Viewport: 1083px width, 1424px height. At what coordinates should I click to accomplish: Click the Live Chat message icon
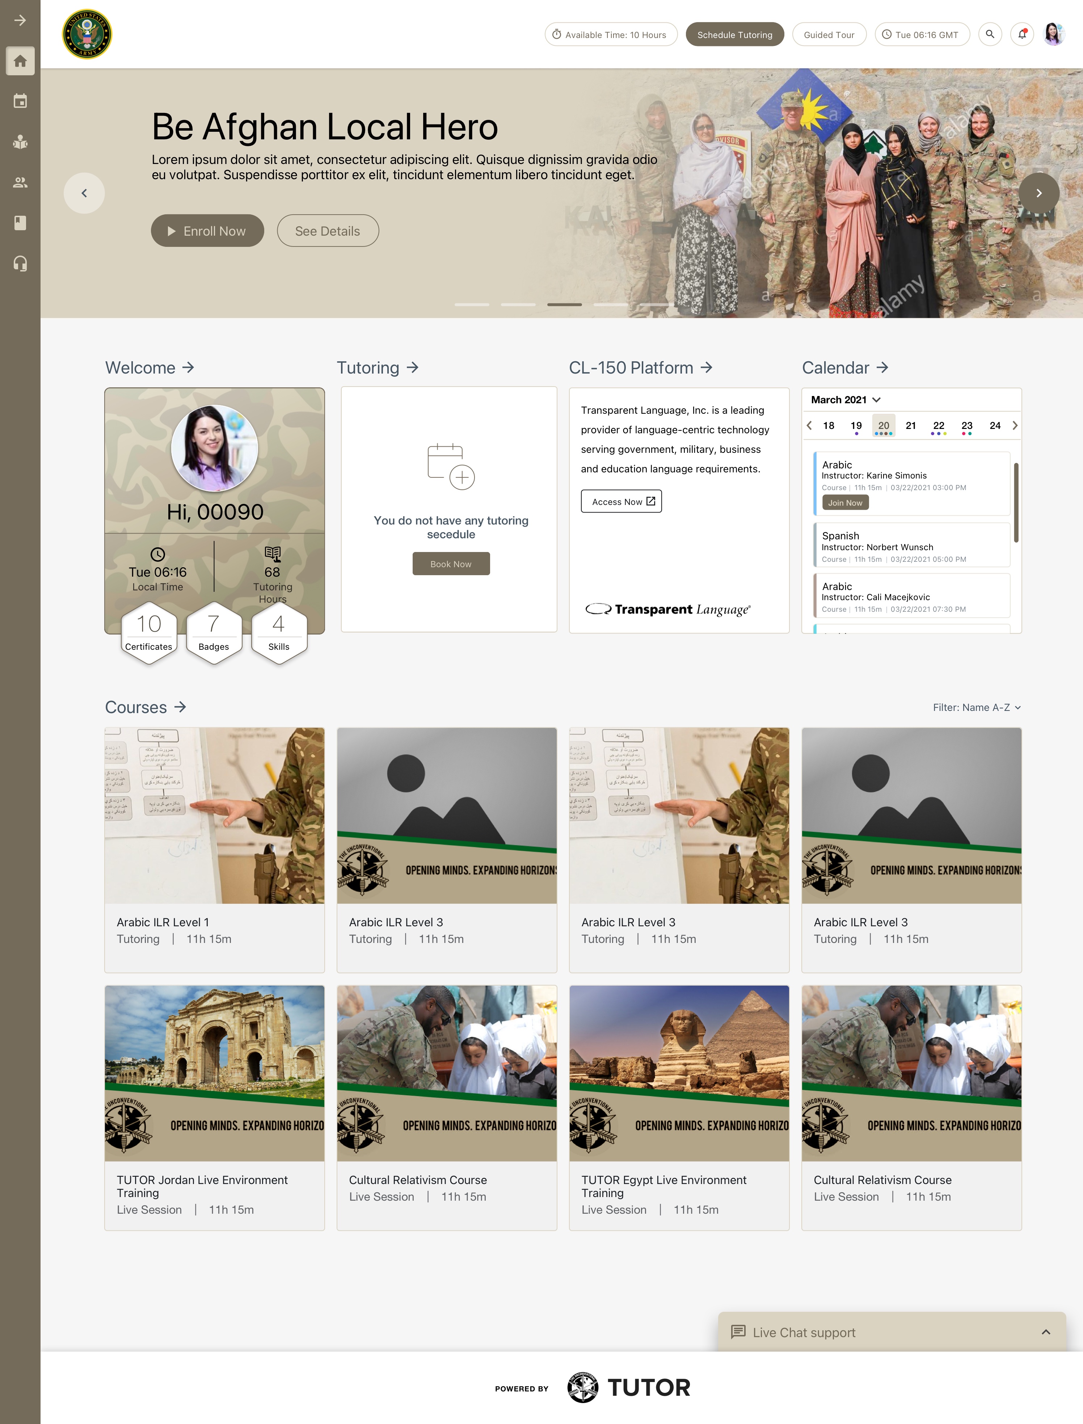click(x=738, y=1332)
